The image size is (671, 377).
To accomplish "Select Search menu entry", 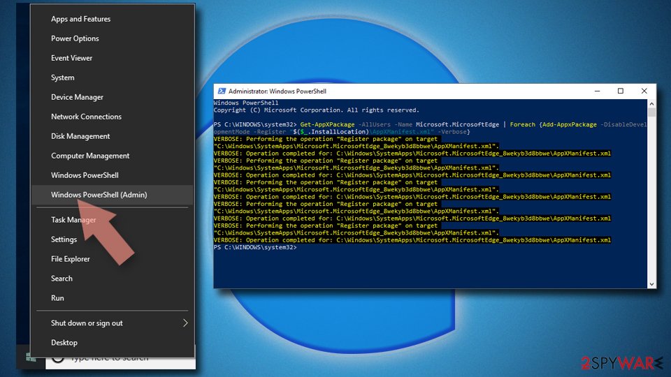I will point(62,279).
